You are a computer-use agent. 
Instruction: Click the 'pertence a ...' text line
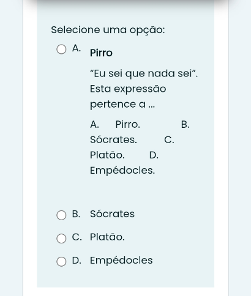click(122, 104)
